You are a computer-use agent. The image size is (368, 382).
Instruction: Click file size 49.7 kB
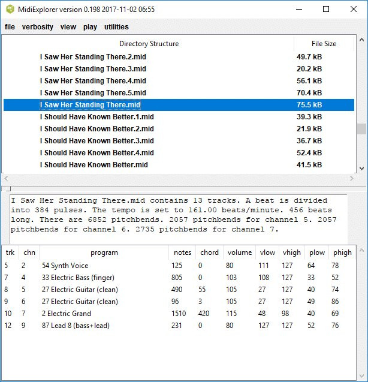coord(309,57)
